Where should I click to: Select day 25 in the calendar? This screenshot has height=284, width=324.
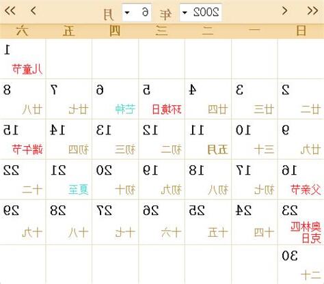[x=208, y=223]
